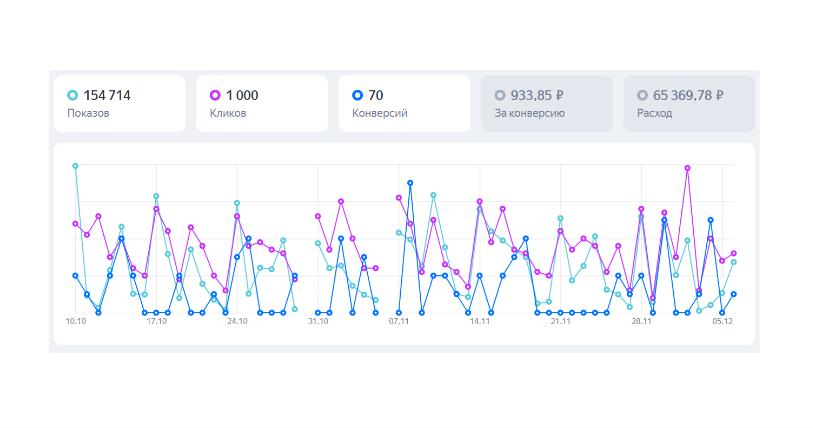The height and width of the screenshot is (428, 813).
Task: Select the 07.11 date label on axis
Action: pyautogui.click(x=399, y=321)
